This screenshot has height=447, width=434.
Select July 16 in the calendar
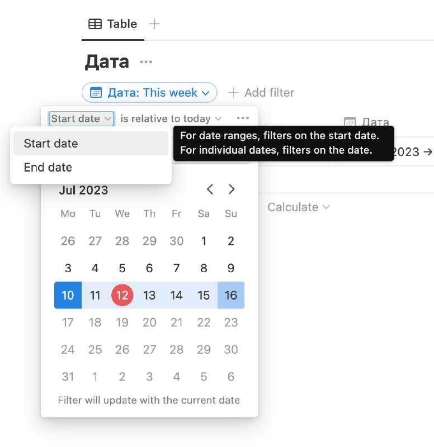231,295
